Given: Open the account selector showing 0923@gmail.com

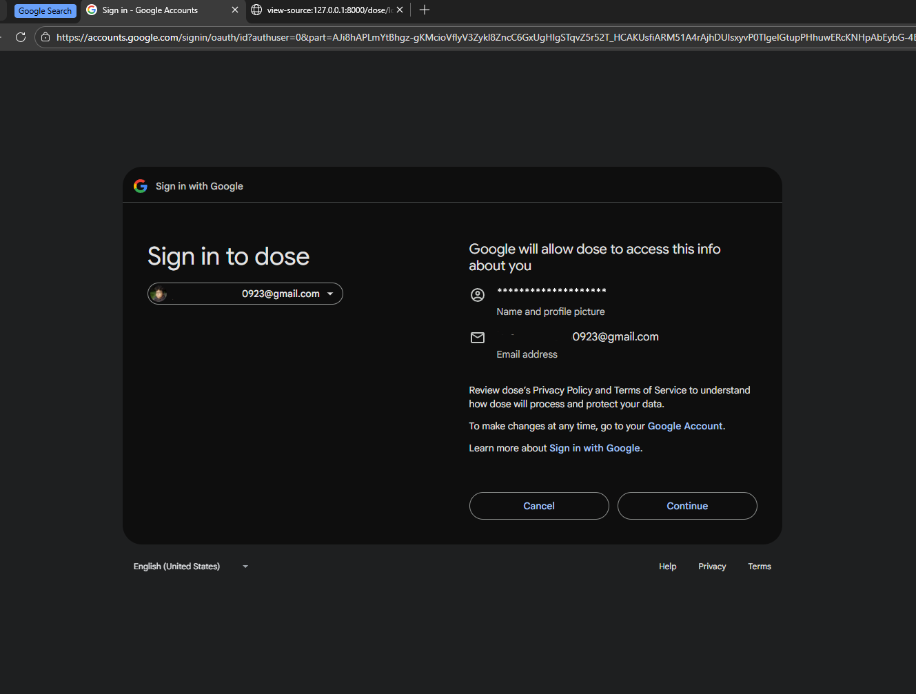Looking at the screenshot, I should [x=245, y=294].
